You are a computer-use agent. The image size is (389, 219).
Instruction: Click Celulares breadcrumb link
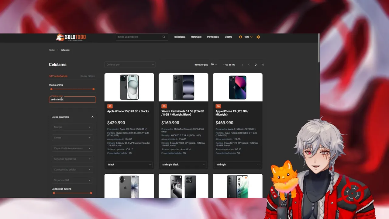pyautogui.click(x=65, y=50)
